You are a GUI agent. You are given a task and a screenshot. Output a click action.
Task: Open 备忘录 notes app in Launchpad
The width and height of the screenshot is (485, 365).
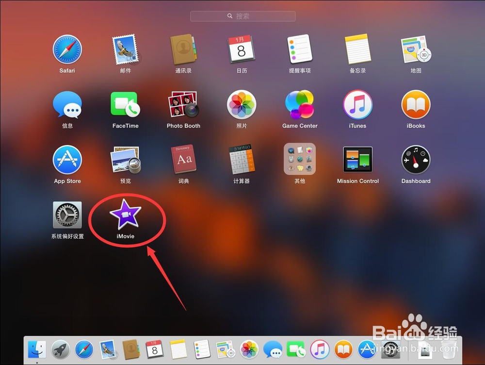click(x=358, y=50)
